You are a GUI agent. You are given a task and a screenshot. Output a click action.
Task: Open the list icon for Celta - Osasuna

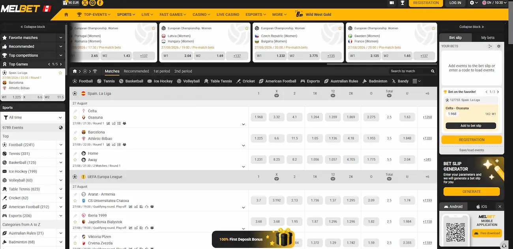pos(119,123)
